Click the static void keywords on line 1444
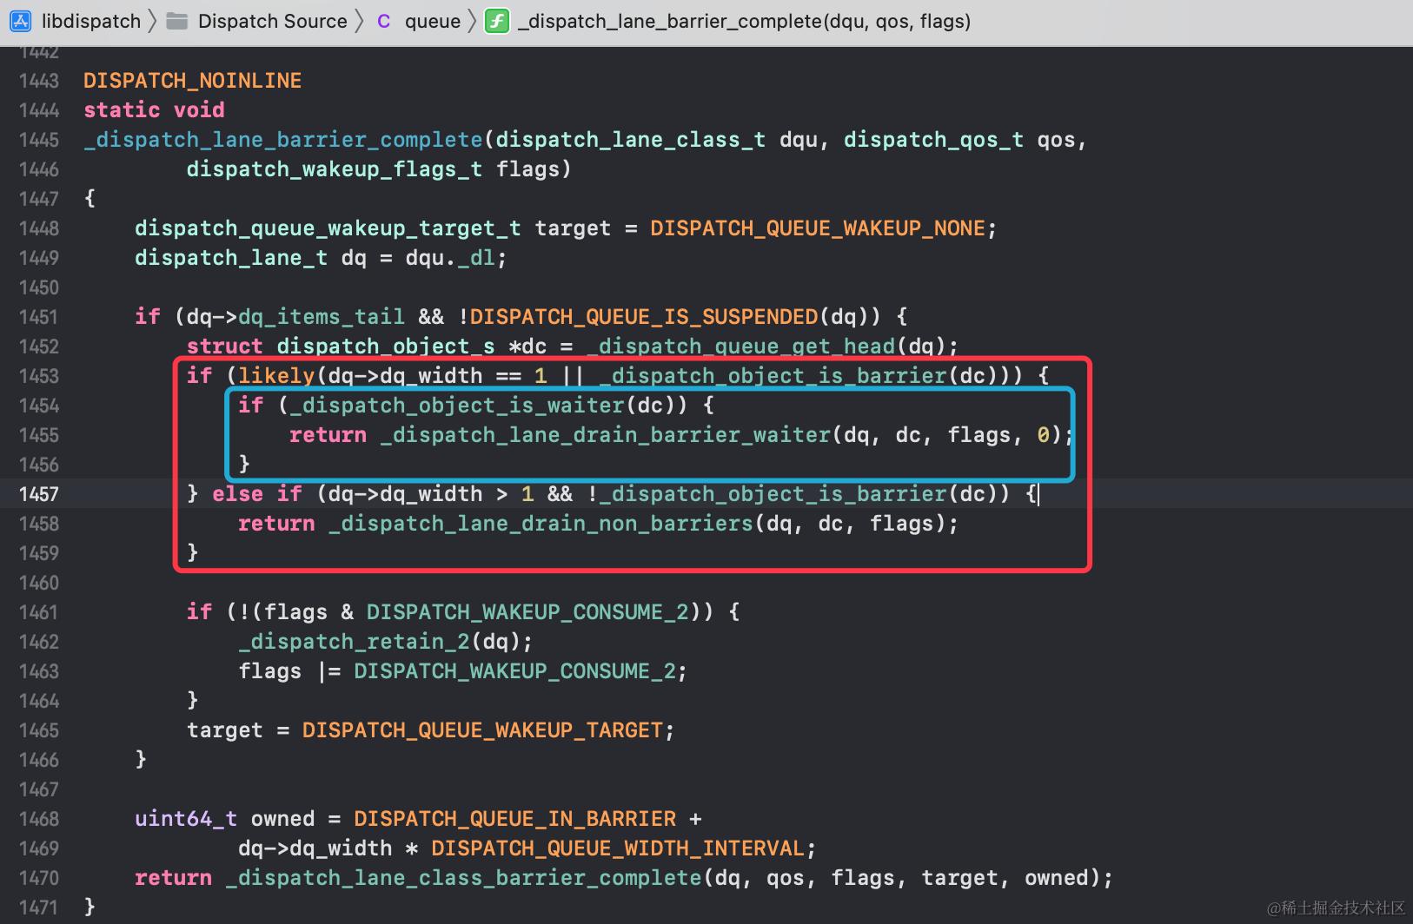 pyautogui.click(x=154, y=110)
